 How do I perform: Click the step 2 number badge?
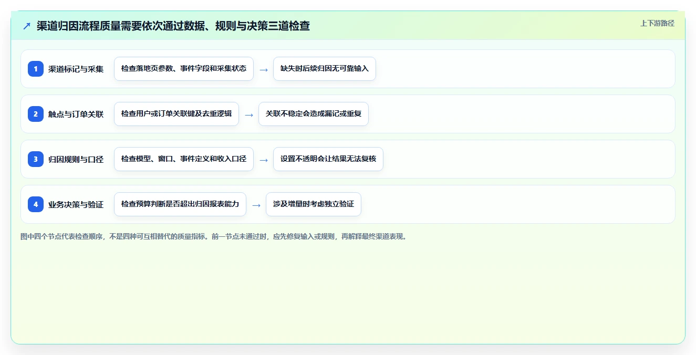(x=36, y=114)
